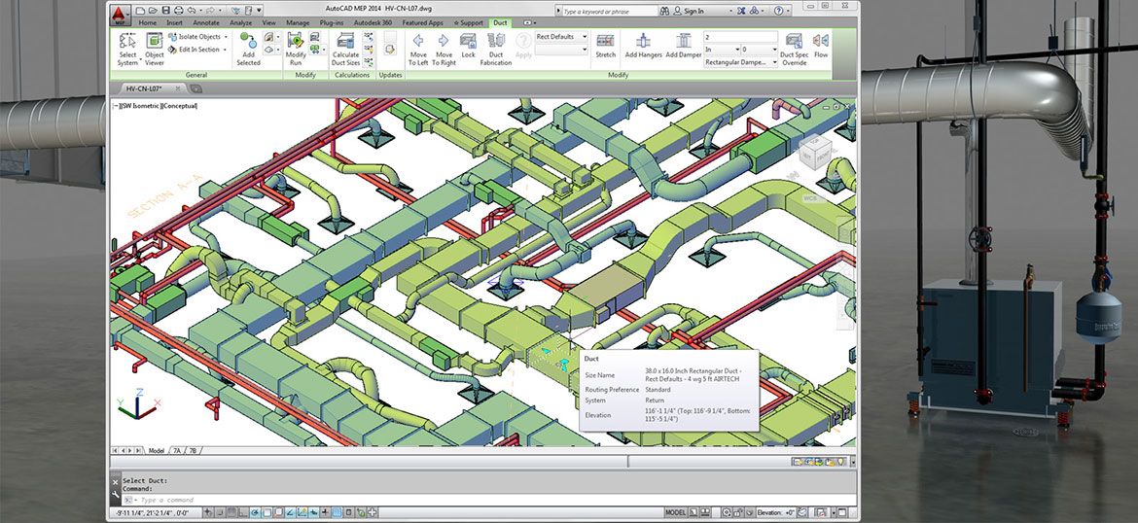Switch to the Annotate ribbon tab

coord(205,21)
